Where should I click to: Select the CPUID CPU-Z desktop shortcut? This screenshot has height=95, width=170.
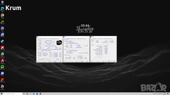coord(2,29)
